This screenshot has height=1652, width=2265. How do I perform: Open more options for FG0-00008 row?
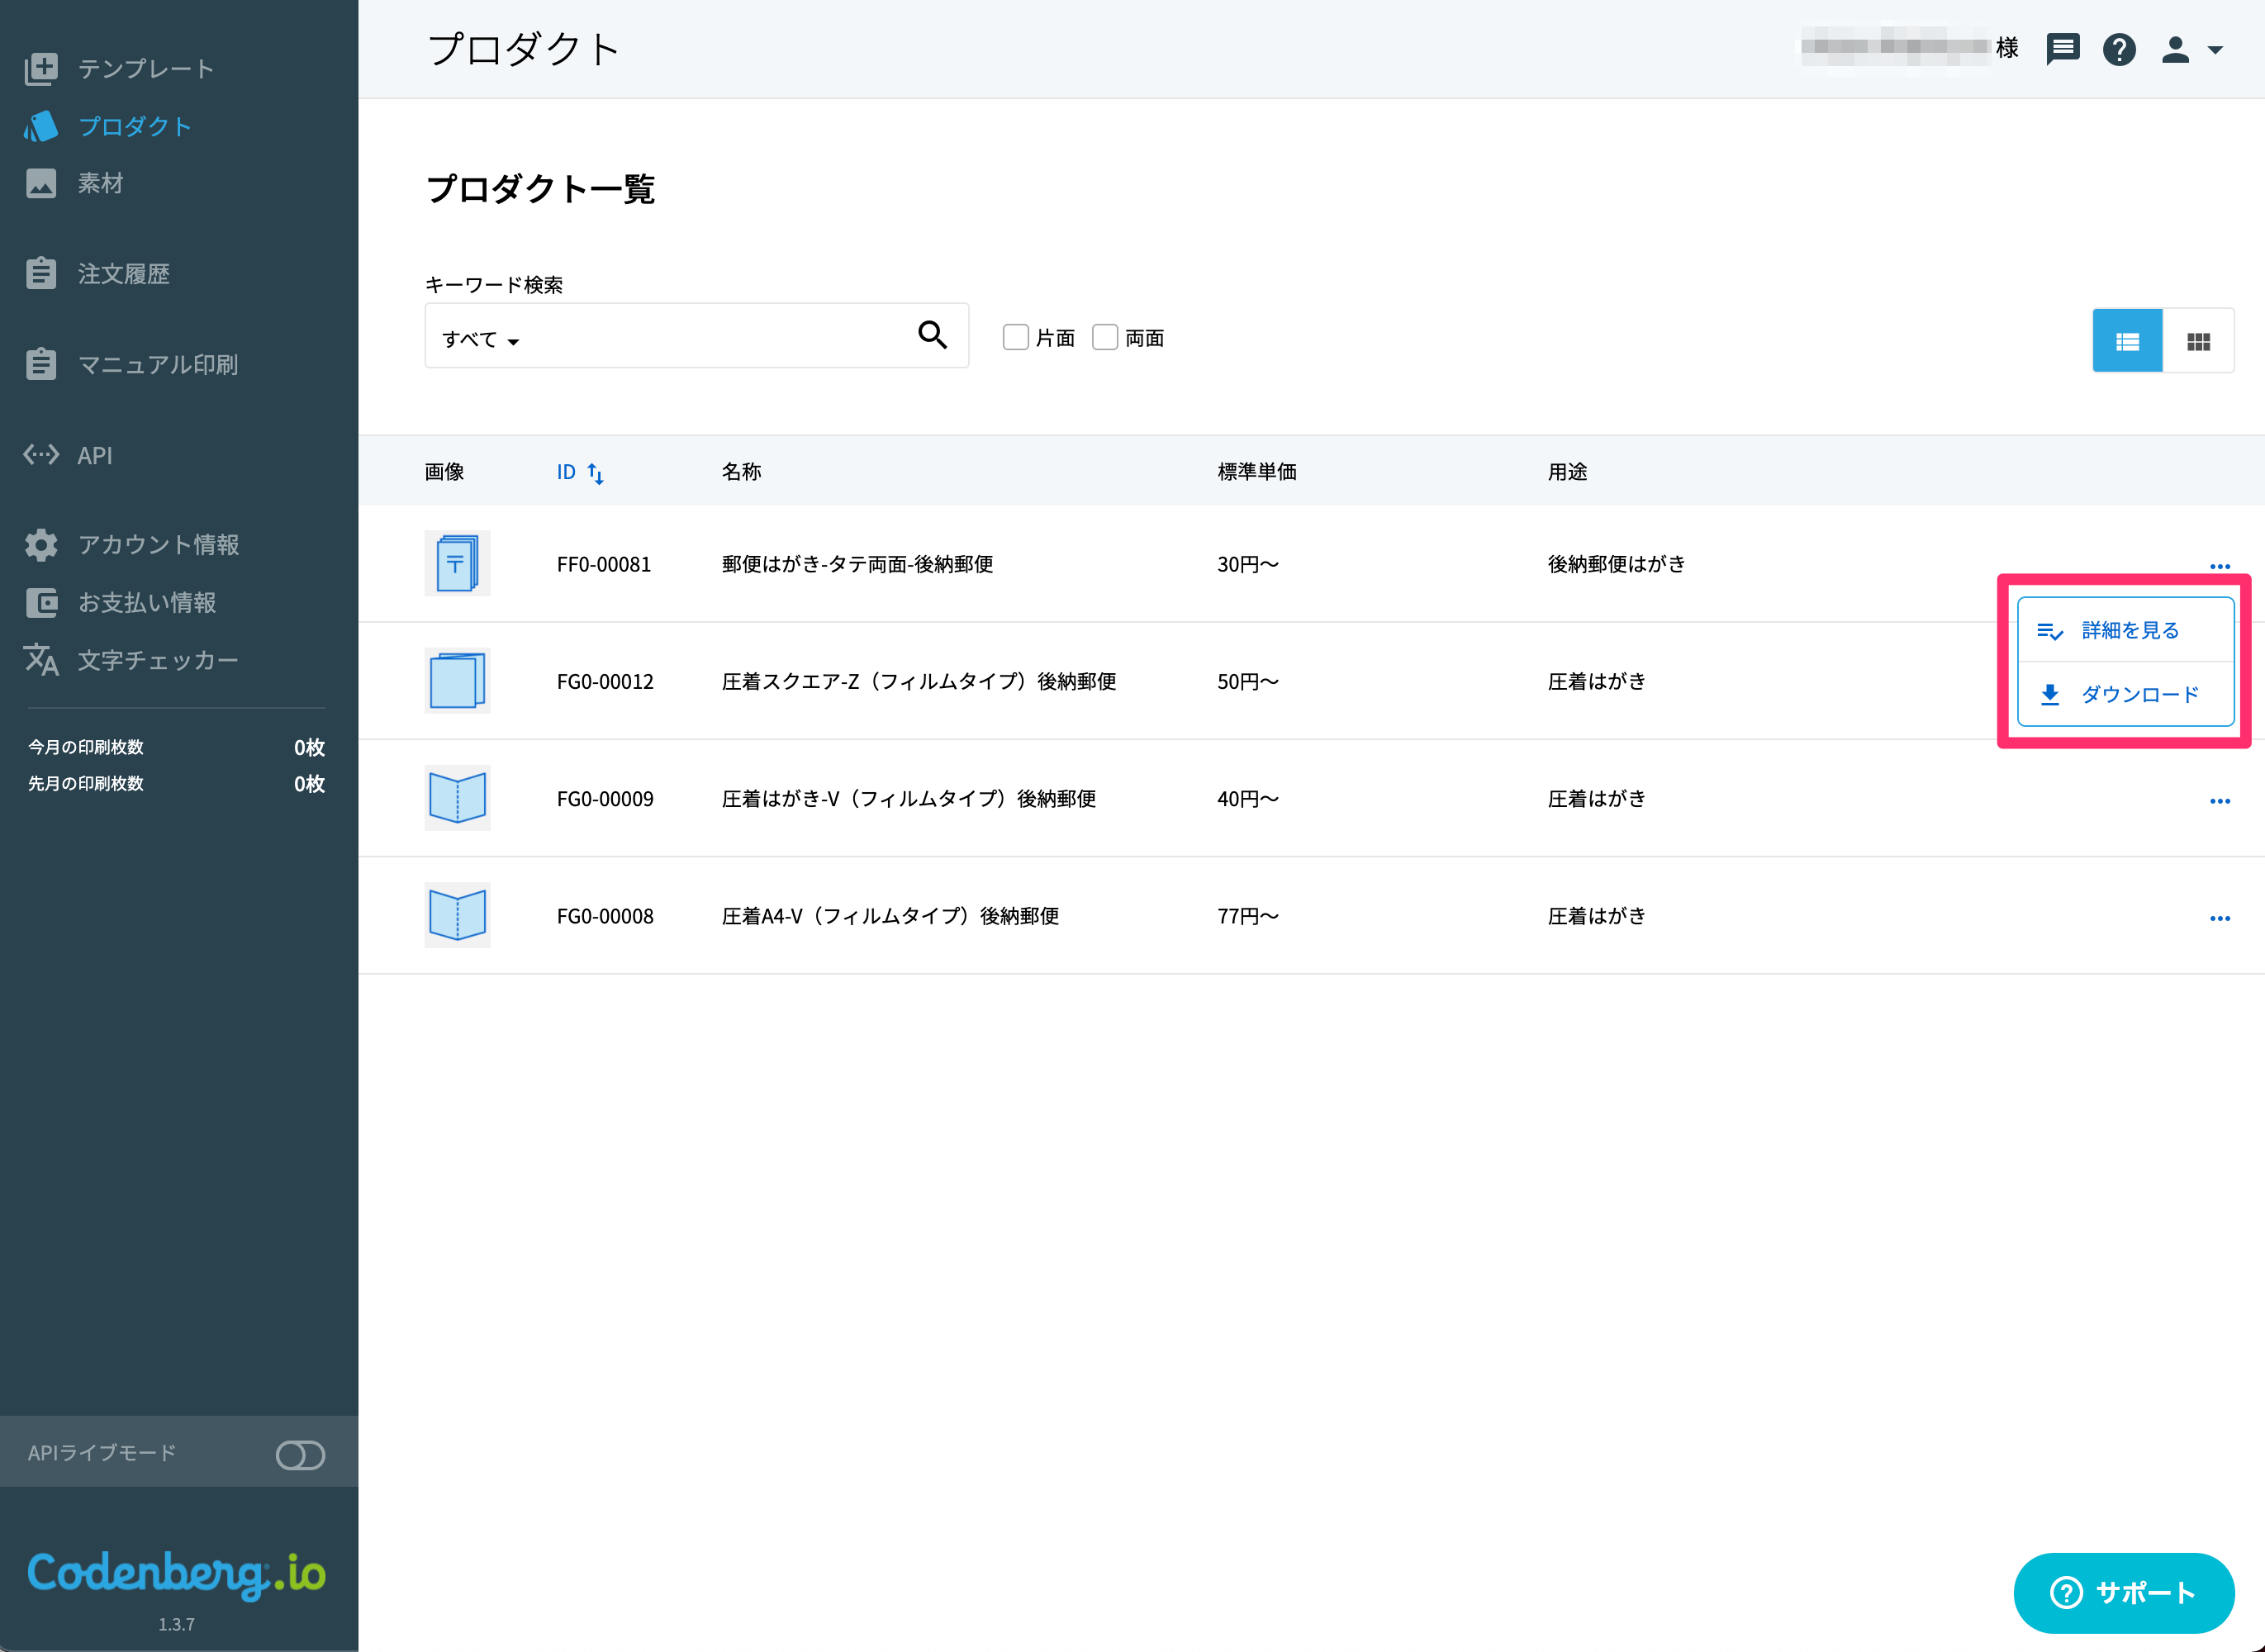[2220, 918]
